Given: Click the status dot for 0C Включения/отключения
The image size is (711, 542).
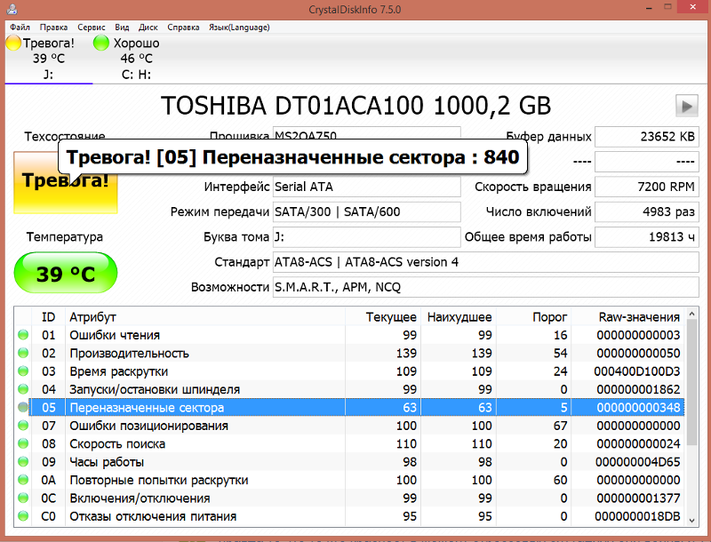Looking at the screenshot, I should click(23, 498).
